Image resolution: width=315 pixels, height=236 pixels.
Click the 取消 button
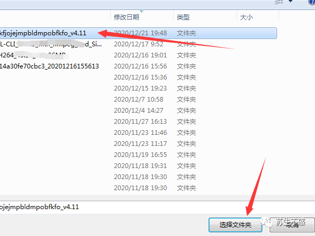[292, 225]
